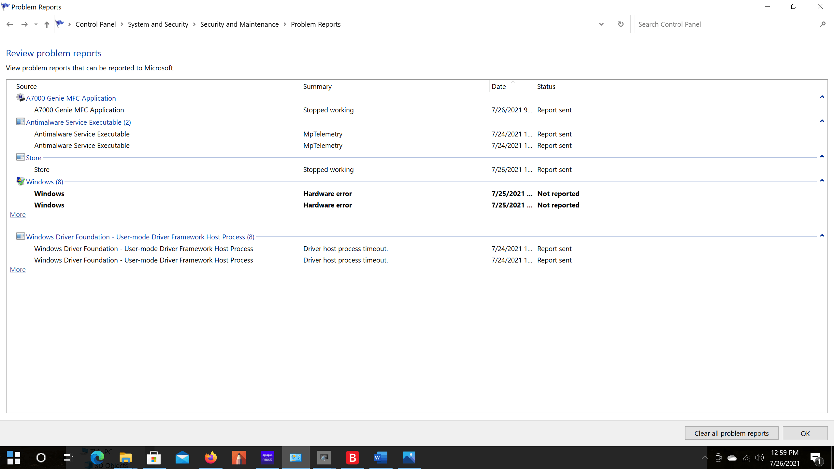Screen dimensions: 834x469
Task: Open Amazon Music from taskbar
Action: point(267,458)
